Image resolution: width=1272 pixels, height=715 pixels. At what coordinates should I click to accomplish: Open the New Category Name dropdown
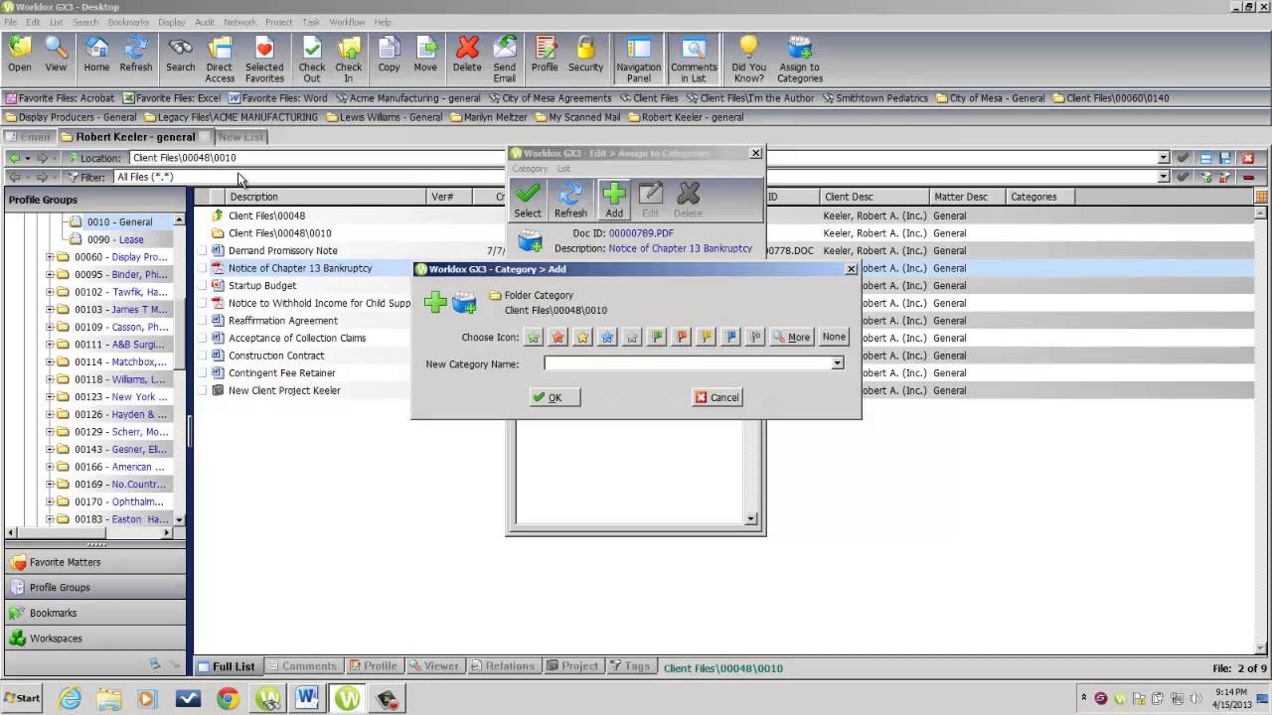click(x=838, y=363)
